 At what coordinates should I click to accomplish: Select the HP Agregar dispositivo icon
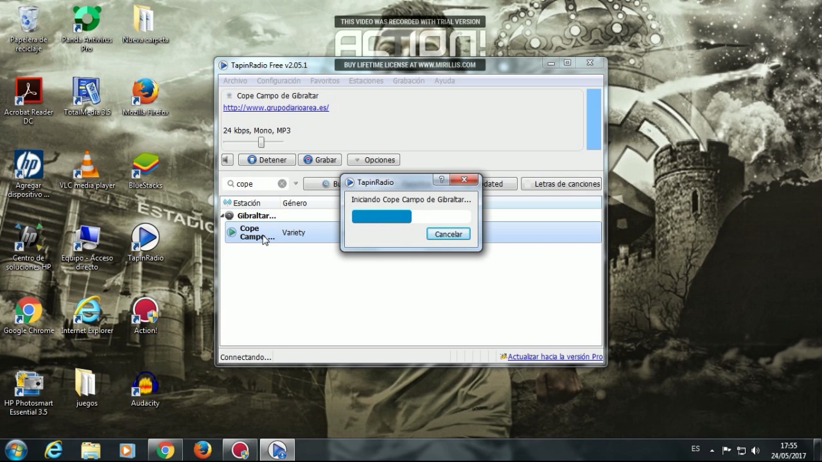(28, 175)
